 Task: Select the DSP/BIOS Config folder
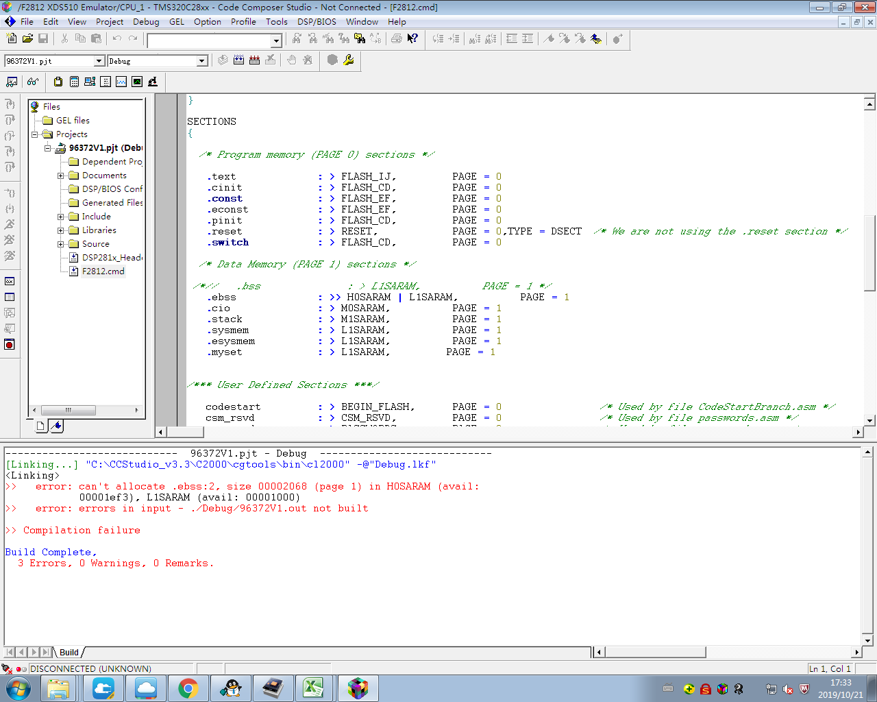pyautogui.click(x=112, y=189)
